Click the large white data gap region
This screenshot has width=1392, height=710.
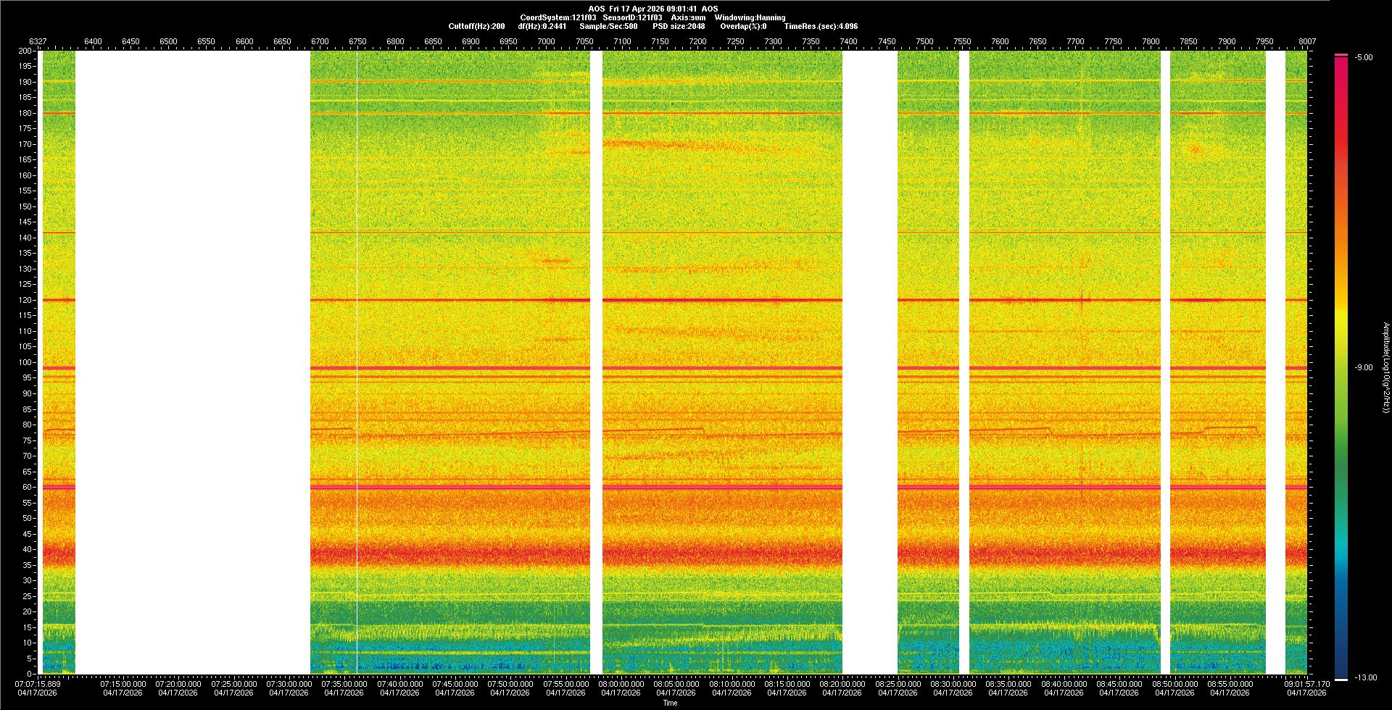(x=192, y=362)
